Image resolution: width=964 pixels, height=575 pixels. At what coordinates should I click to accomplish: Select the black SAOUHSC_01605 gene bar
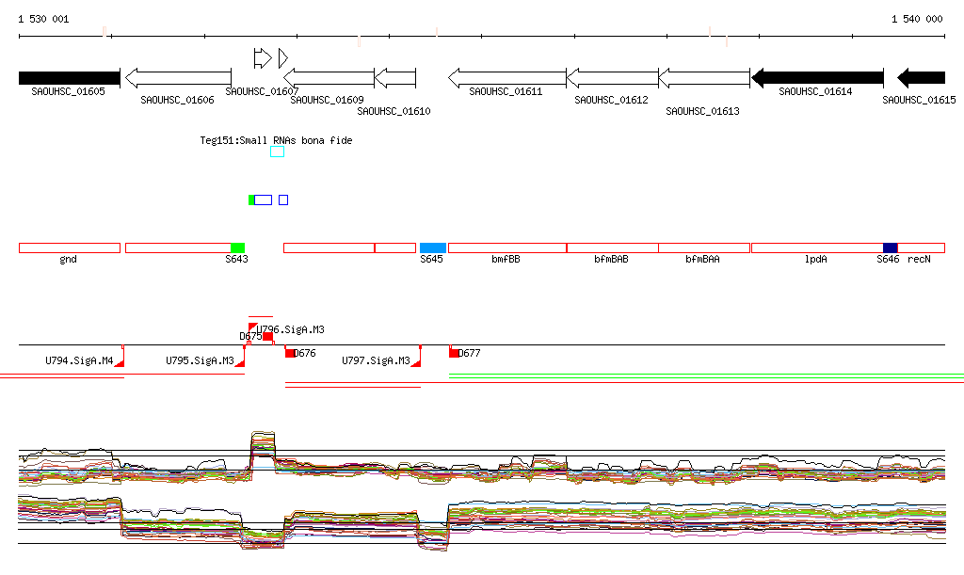coord(69,78)
